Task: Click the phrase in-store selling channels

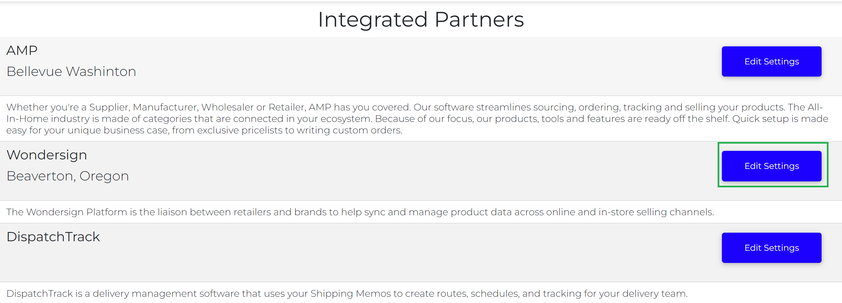Action: point(656,212)
